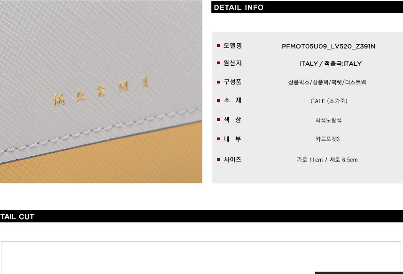
Task: Click the red bullet next to 색상
Action: pos(218,120)
